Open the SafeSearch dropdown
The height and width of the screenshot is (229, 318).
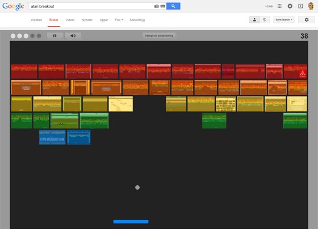coord(284,20)
